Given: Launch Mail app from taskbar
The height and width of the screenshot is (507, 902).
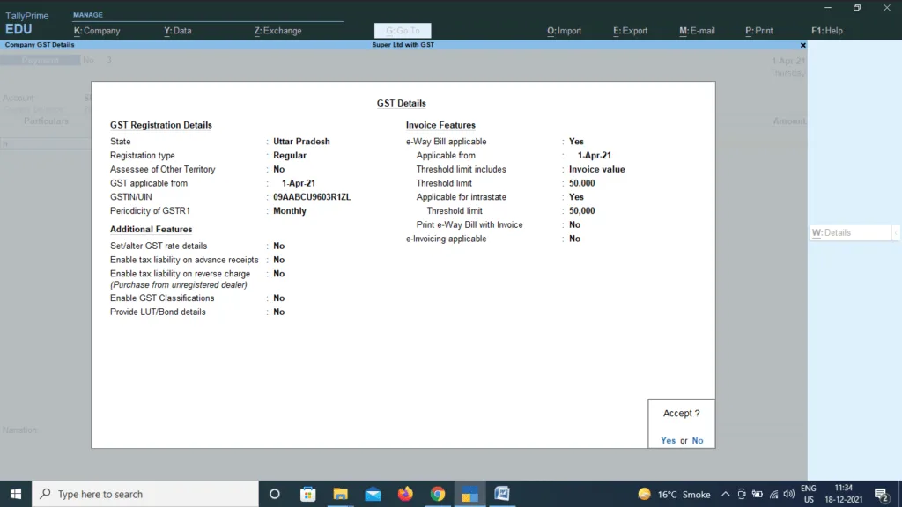Looking at the screenshot, I should click(373, 494).
